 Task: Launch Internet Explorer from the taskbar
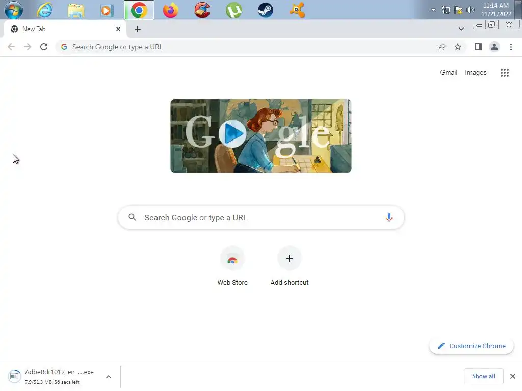[x=44, y=10]
